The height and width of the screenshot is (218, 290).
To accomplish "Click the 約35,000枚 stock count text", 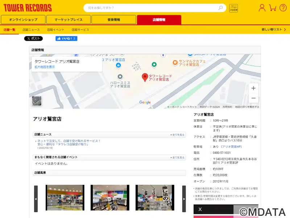I will [220, 175].
